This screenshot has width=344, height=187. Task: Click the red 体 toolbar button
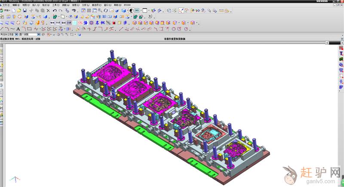coord(81,22)
